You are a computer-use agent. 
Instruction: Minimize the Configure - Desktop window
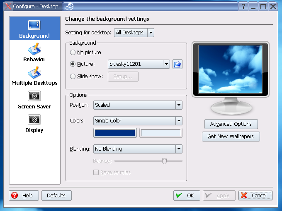253,7
